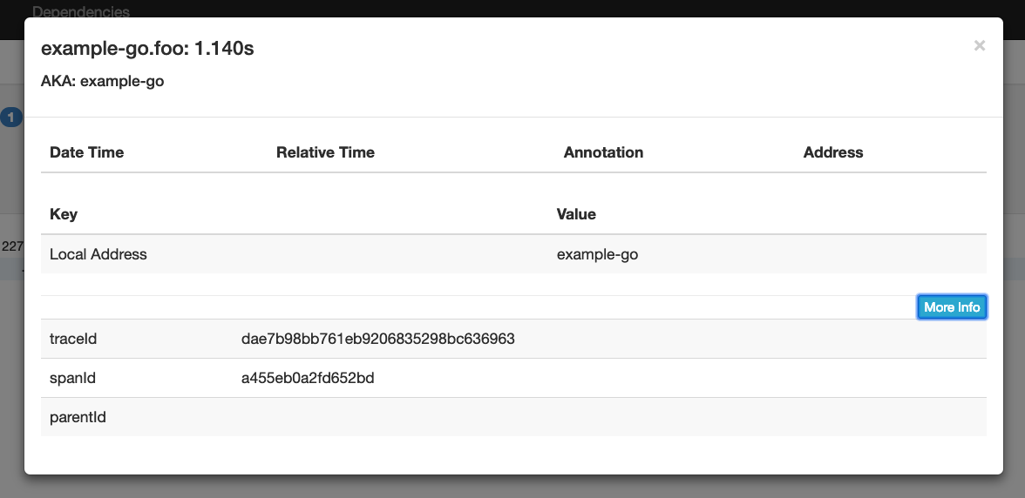Select the Local Address key cell

pos(98,255)
